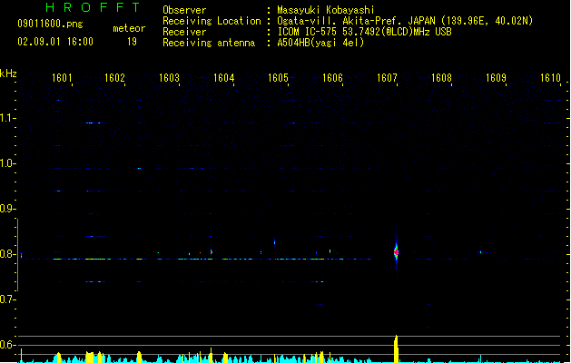This screenshot has height=363, width=571.
Task: Click the 1608 time axis marker
Action: point(441,78)
